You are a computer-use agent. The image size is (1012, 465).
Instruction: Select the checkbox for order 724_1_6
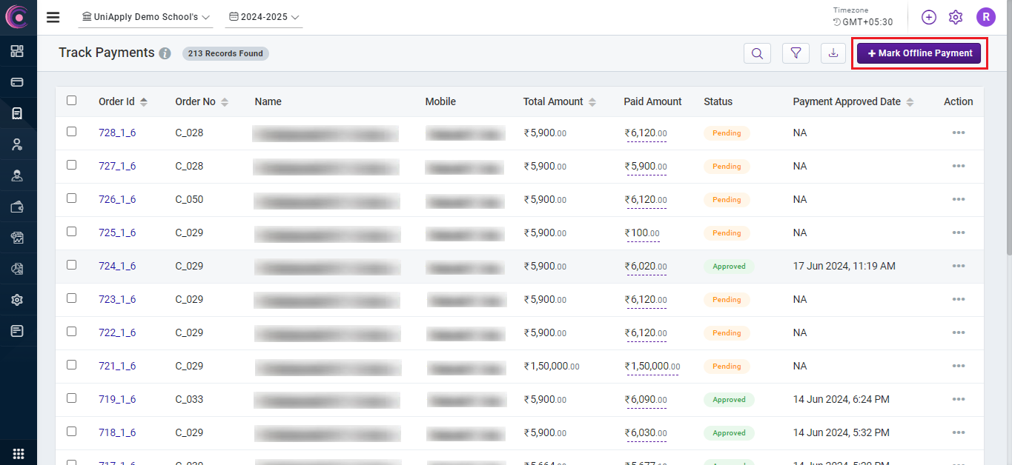coord(72,265)
